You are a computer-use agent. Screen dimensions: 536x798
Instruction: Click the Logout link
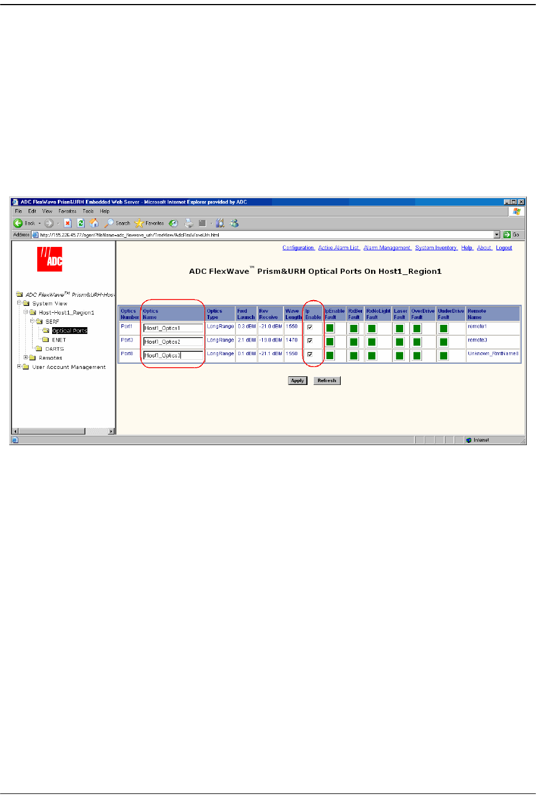[504, 248]
